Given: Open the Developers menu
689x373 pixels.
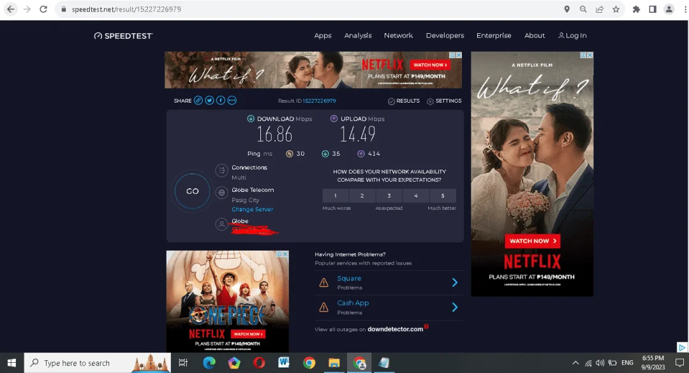Looking at the screenshot, I should (445, 36).
